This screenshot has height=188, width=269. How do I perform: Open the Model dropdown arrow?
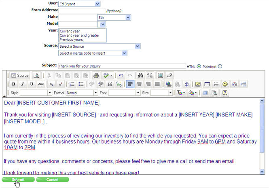point(103,24)
